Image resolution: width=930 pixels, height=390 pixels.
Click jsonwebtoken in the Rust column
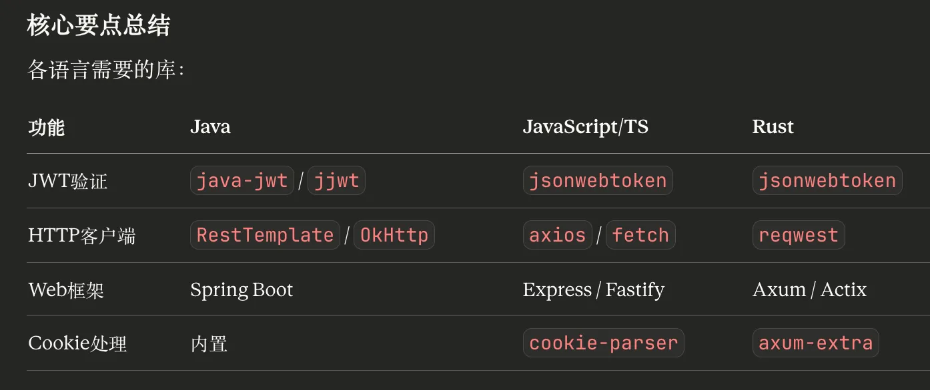point(827,180)
